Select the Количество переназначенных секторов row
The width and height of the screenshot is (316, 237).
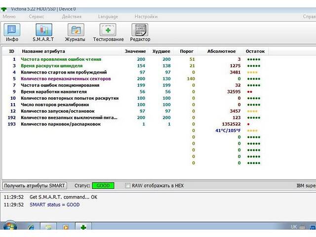[x=65, y=79]
